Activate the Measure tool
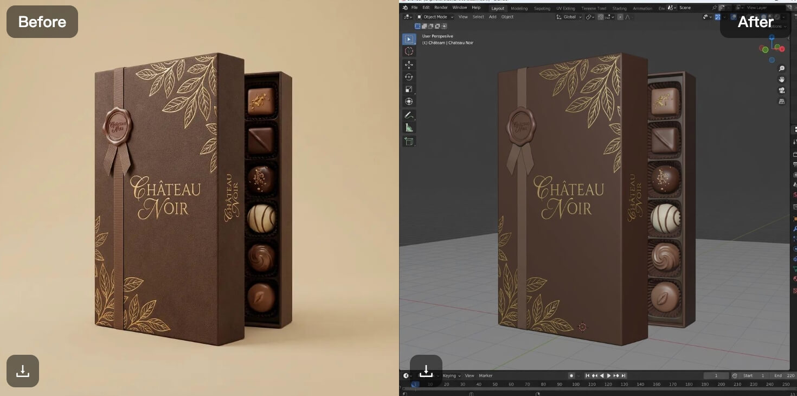The height and width of the screenshot is (396, 797). 409,127
